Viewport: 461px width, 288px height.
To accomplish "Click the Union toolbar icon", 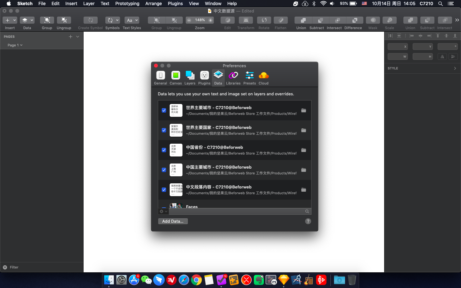I will (301, 20).
